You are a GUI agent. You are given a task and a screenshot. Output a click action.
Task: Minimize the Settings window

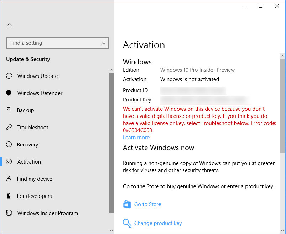coord(244,6)
